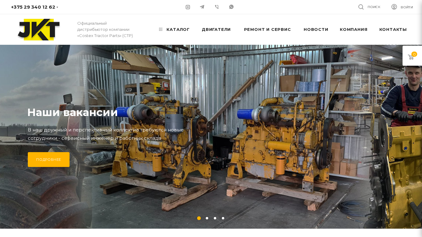Click the catalog grid icon
This screenshot has width=422, height=237.
[161, 29]
